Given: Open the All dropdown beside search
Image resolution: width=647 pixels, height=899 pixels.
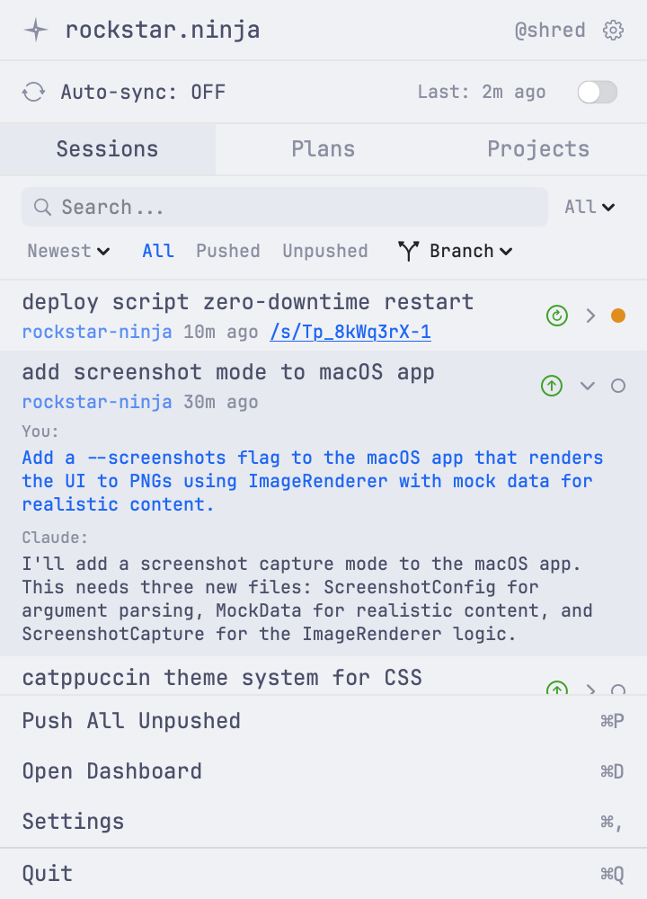Looking at the screenshot, I should click(589, 207).
